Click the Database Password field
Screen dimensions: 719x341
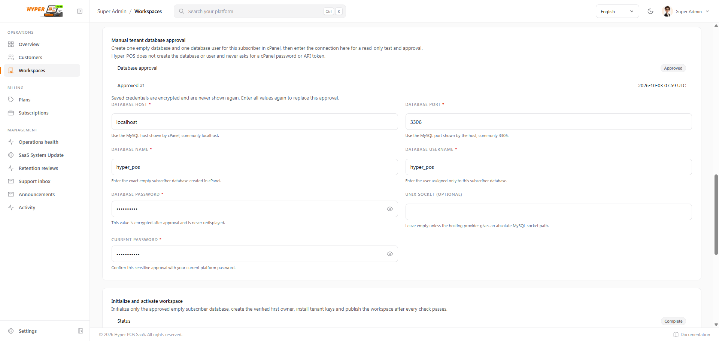pos(255,209)
